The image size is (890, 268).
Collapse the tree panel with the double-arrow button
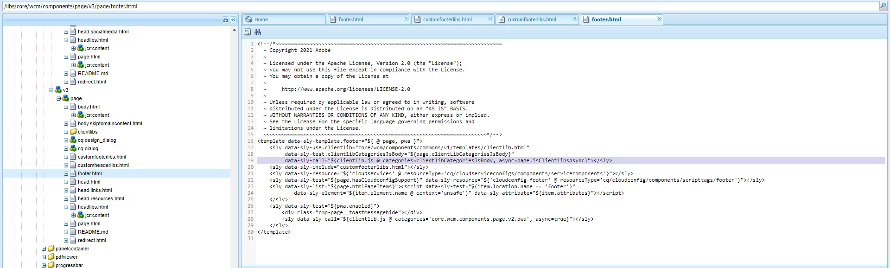point(234,19)
